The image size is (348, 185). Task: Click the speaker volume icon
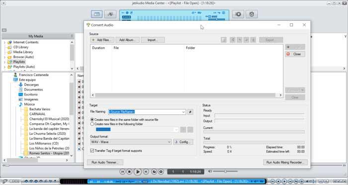coord(210,171)
